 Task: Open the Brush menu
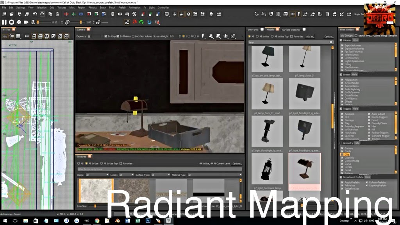103,8
